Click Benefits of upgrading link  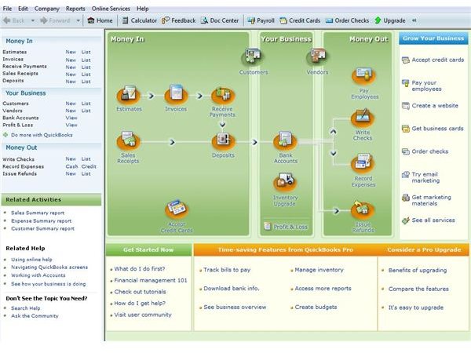point(418,270)
